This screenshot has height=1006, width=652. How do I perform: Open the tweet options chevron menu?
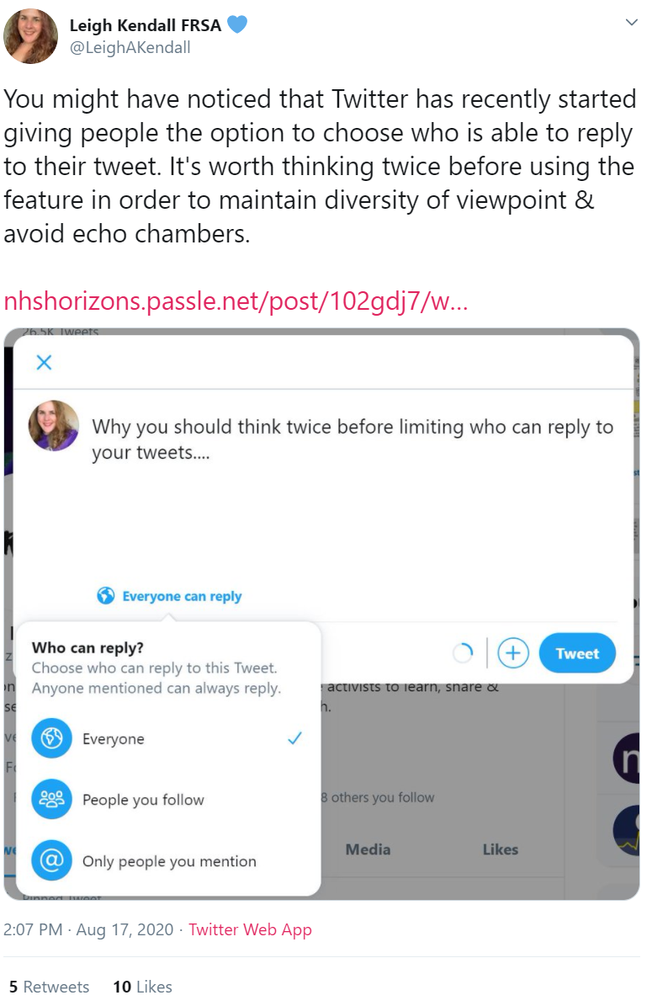coord(632,23)
